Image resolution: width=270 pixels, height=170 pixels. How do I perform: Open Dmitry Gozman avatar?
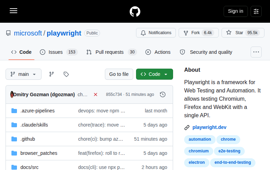[x=12, y=94]
